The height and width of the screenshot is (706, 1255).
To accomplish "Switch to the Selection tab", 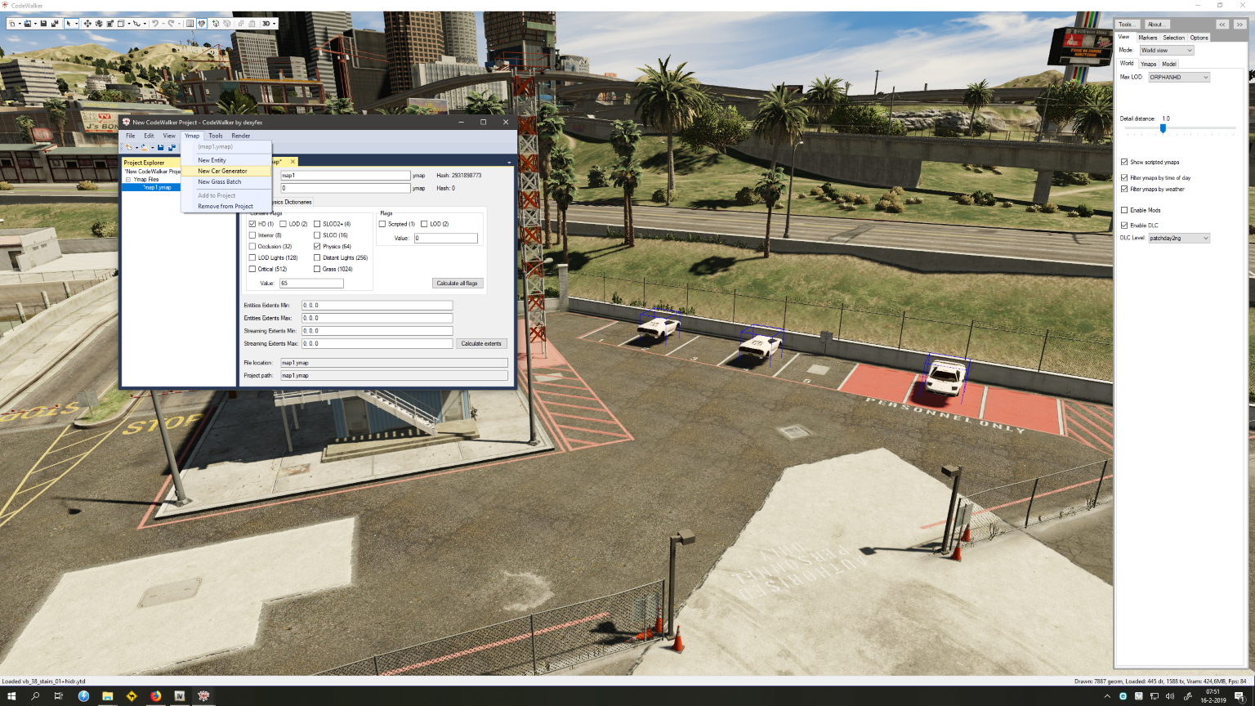I will point(1173,38).
